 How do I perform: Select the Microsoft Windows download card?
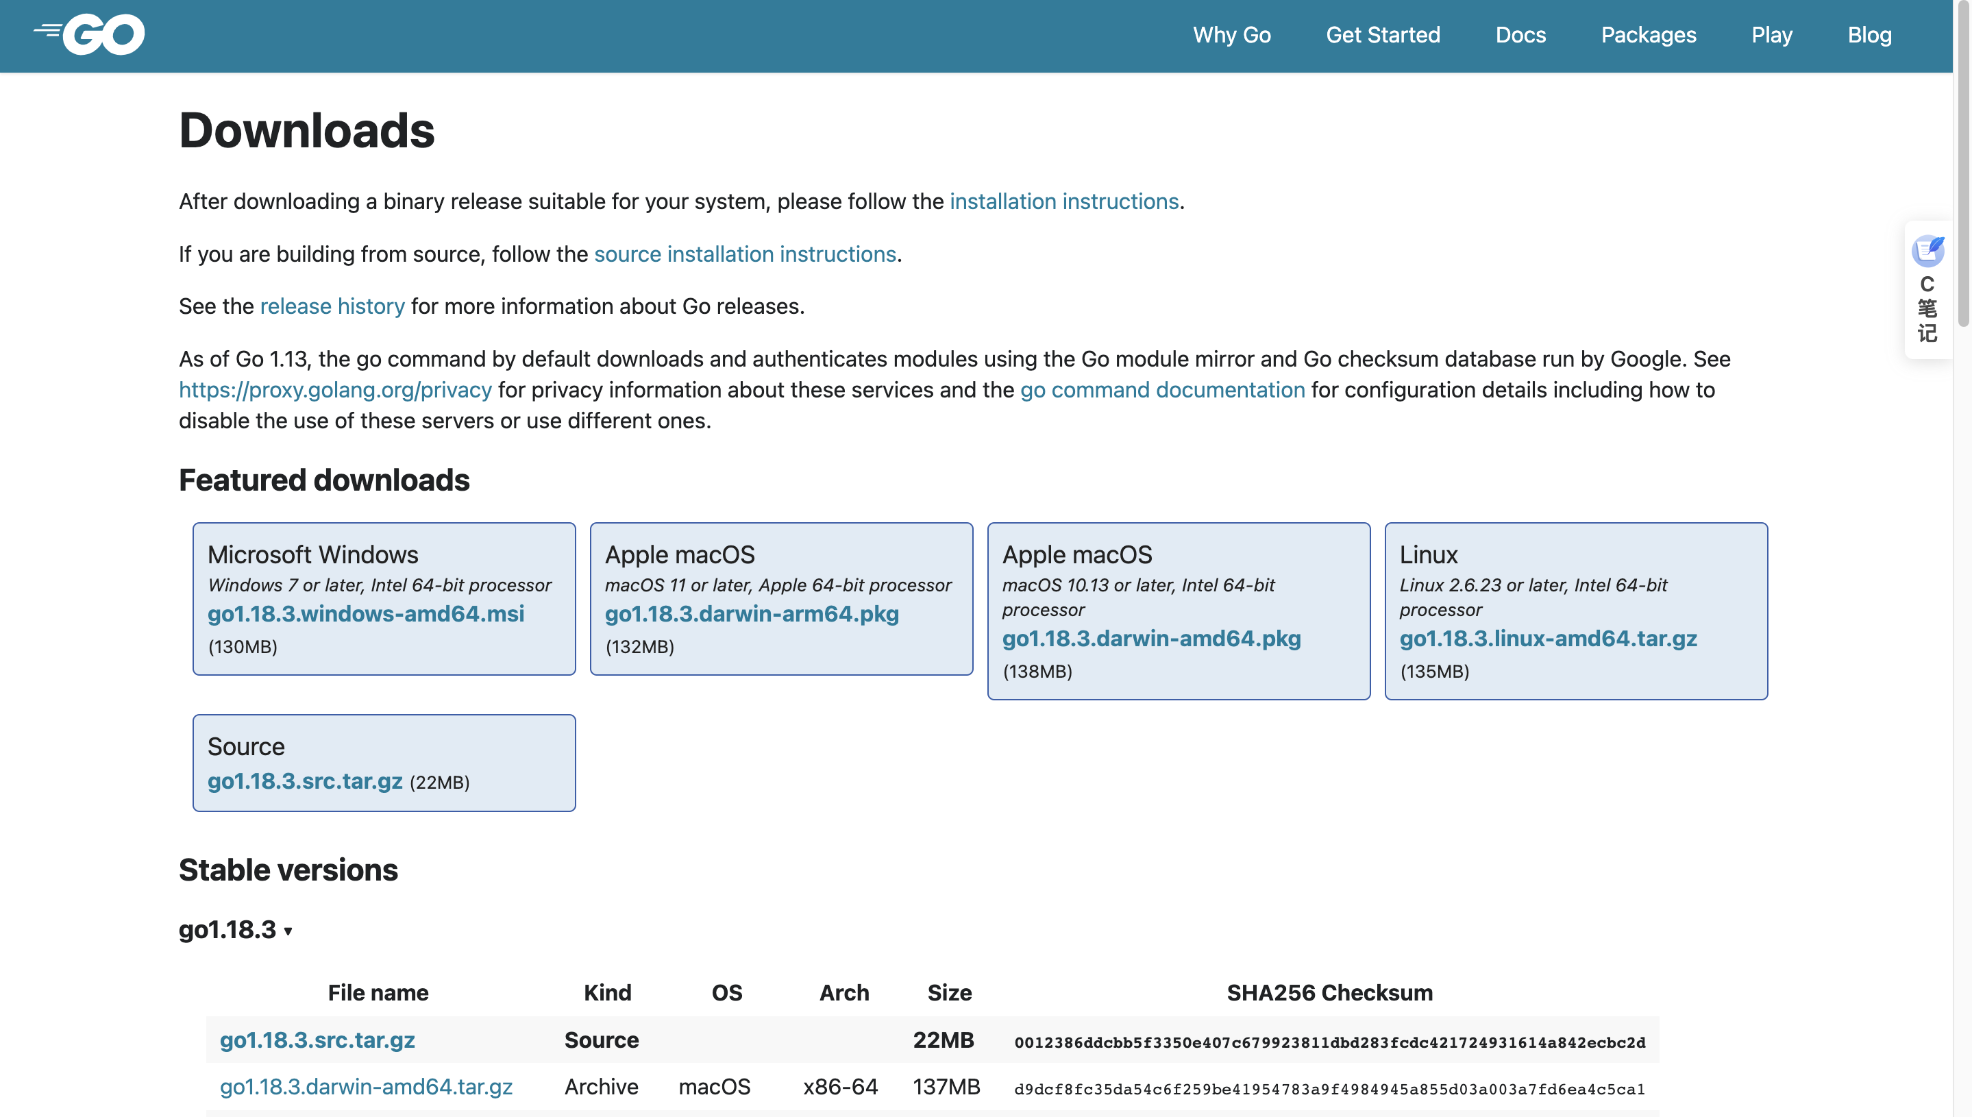[384, 598]
